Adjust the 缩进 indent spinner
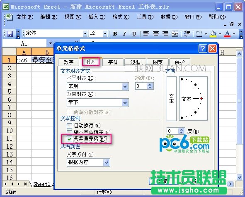 (150, 86)
